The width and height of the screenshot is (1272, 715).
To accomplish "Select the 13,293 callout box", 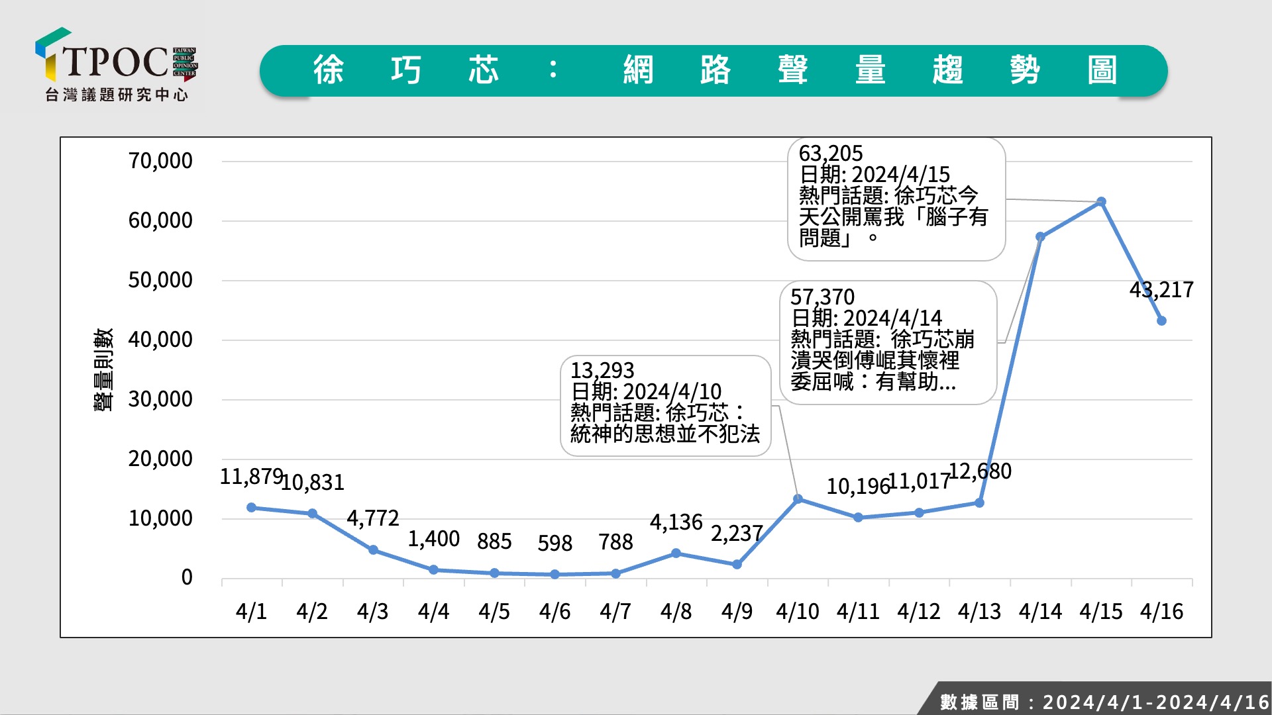I will click(665, 405).
